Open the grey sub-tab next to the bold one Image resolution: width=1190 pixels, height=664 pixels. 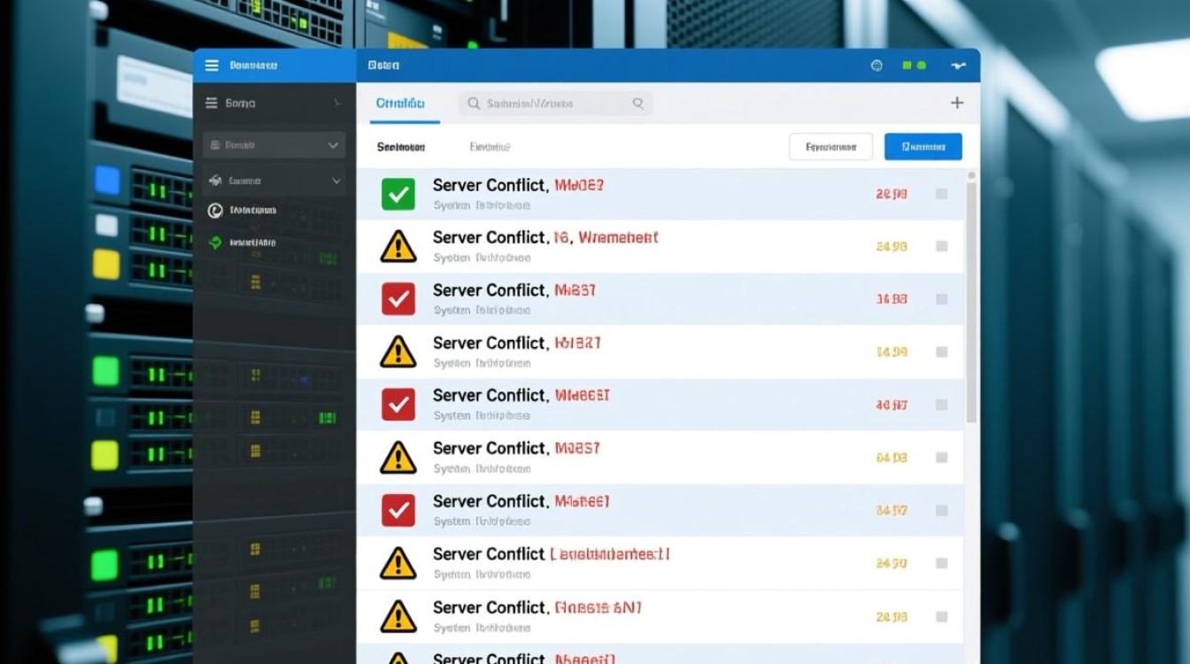pyautogui.click(x=490, y=147)
